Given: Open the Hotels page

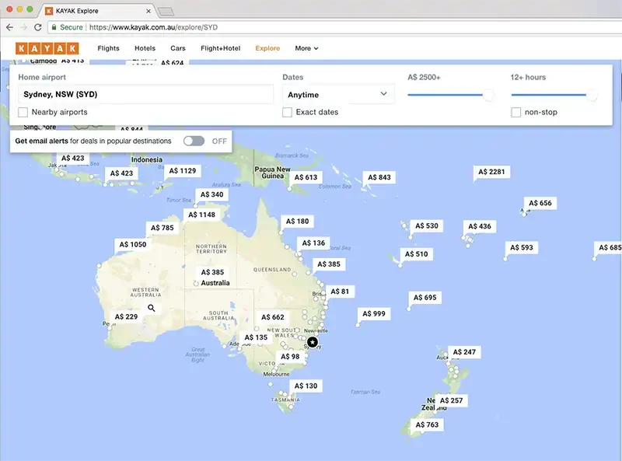Looking at the screenshot, I should [145, 48].
